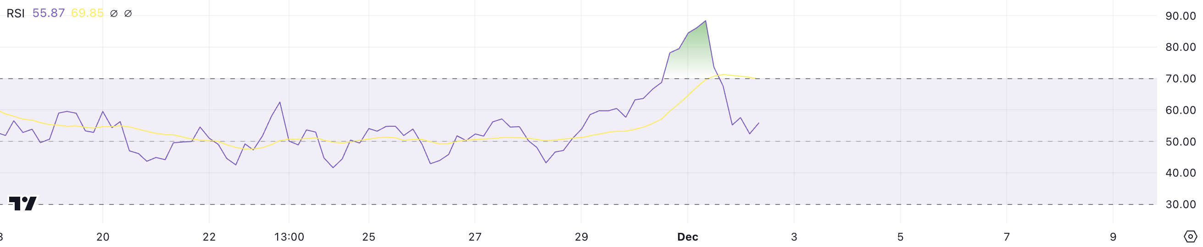Click the 30.00 oversold level label
Viewport: 1203px width, 247px height.
coord(1181,204)
